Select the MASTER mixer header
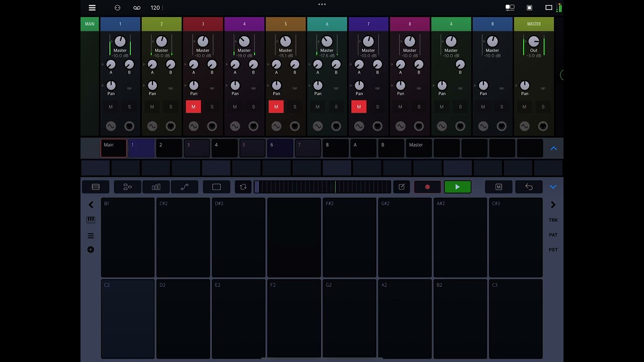644x362 pixels. click(x=534, y=24)
